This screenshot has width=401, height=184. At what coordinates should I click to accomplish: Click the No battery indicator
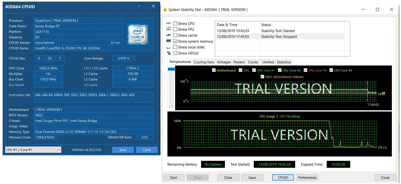[x=213, y=164]
